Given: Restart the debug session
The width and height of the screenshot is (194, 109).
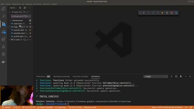Looking at the screenshot, I should coord(167,13).
